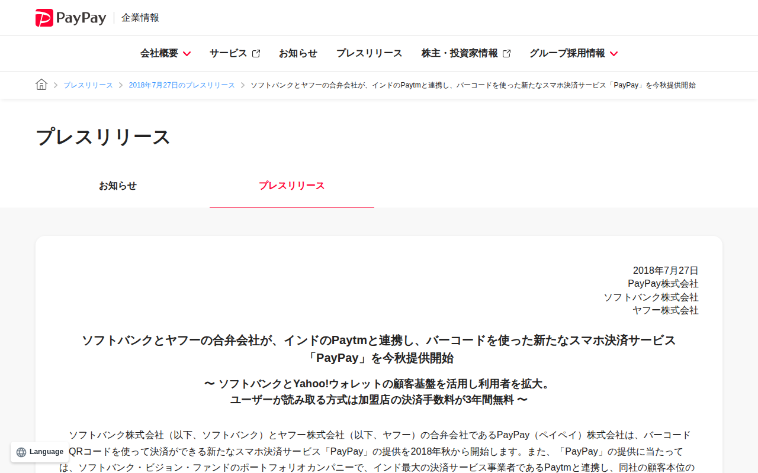Click the ヤフー株式会社 company name
This screenshot has width=758, height=473.
coord(666,310)
